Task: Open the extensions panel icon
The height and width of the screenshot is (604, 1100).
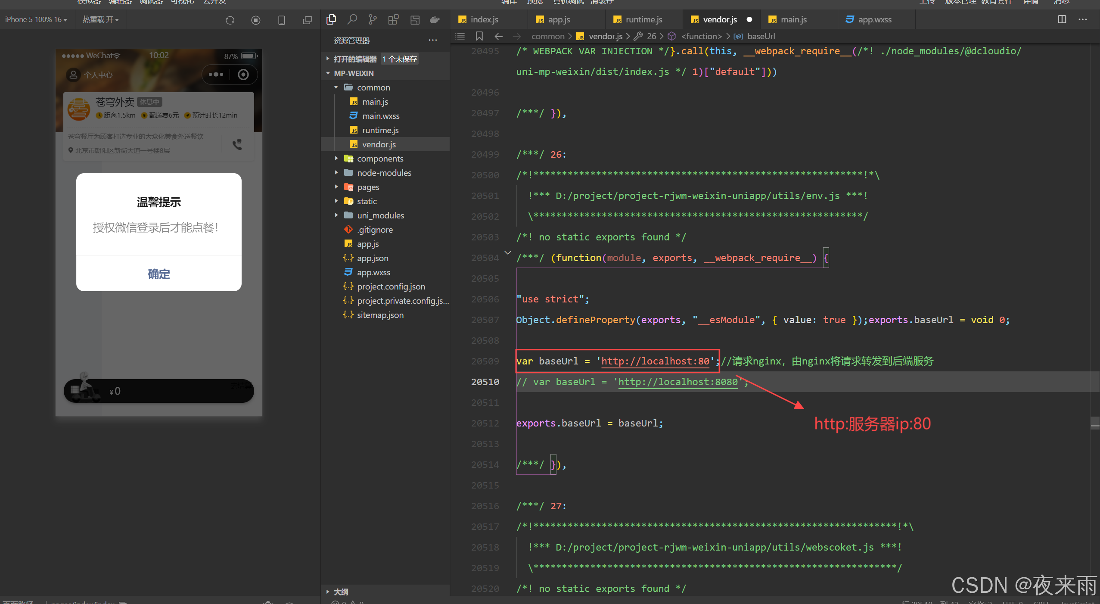Action: coord(393,19)
